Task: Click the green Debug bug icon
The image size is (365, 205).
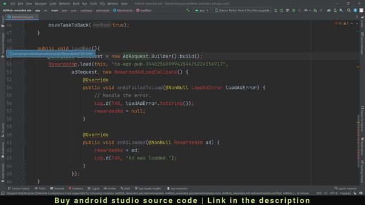Action: tap(294, 10)
